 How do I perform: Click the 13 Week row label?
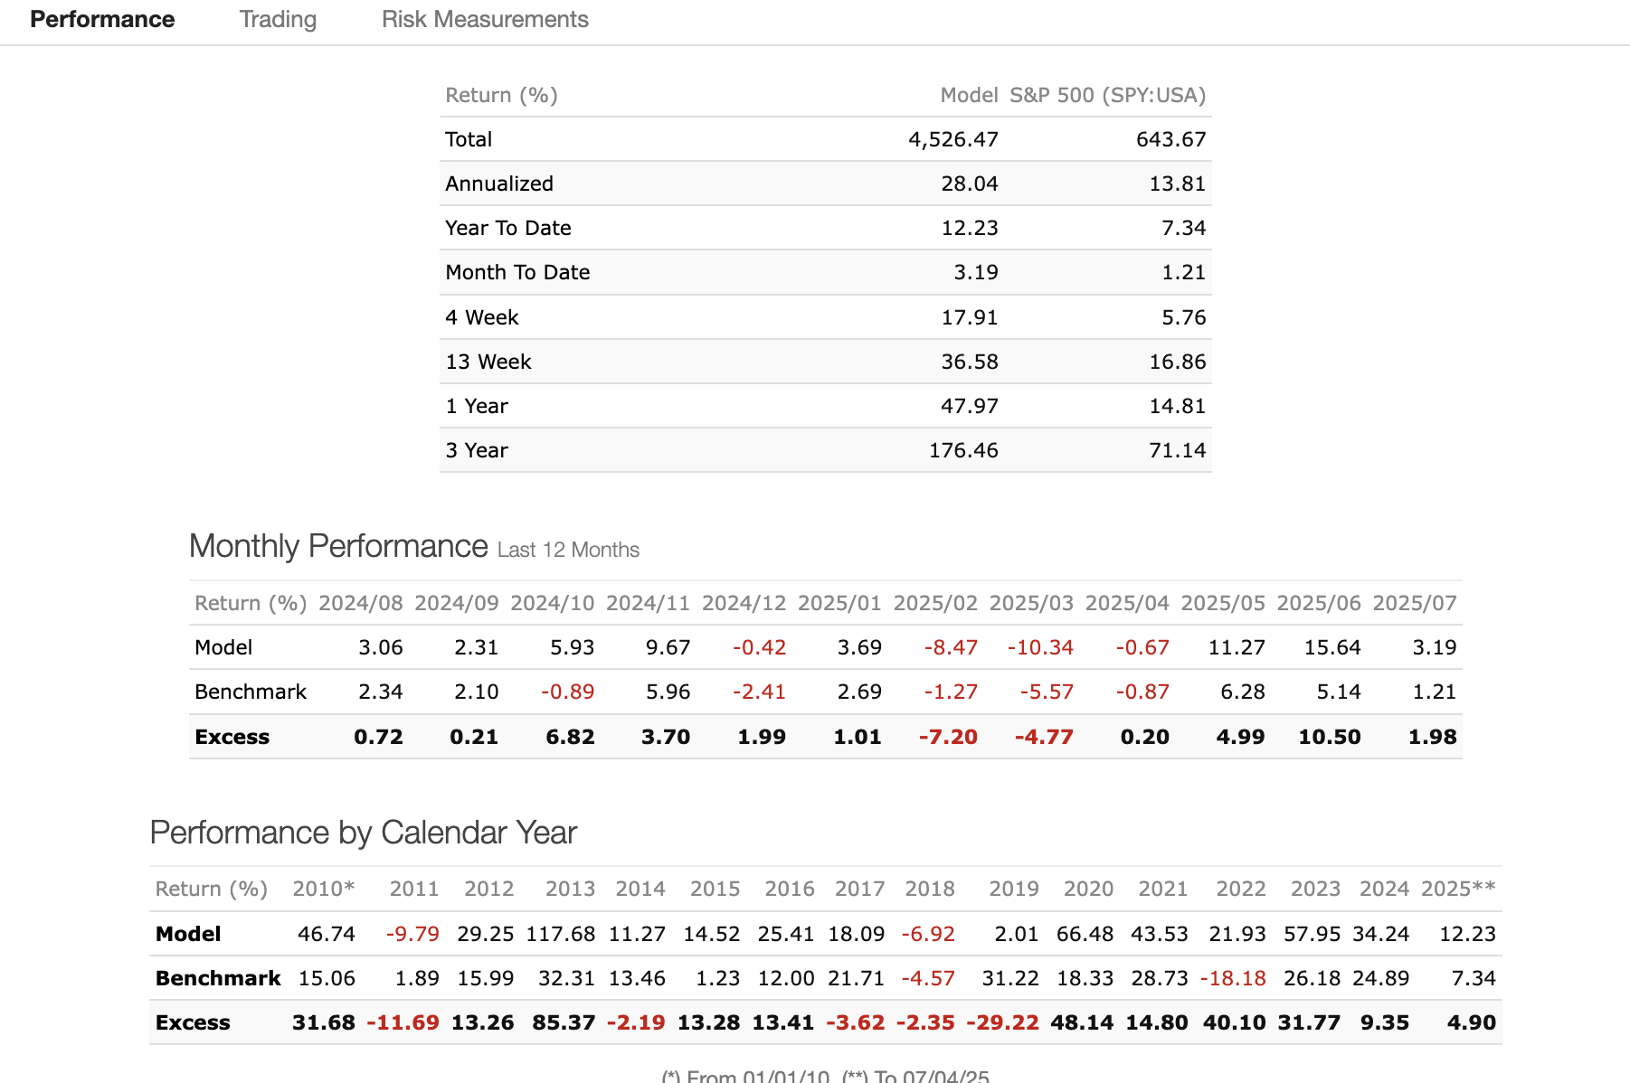pyautogui.click(x=488, y=362)
